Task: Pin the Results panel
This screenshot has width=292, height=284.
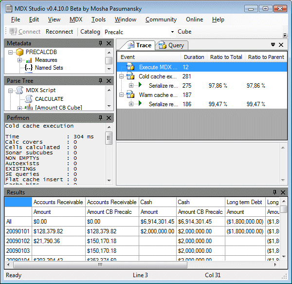Action: pyautogui.click(x=274, y=192)
